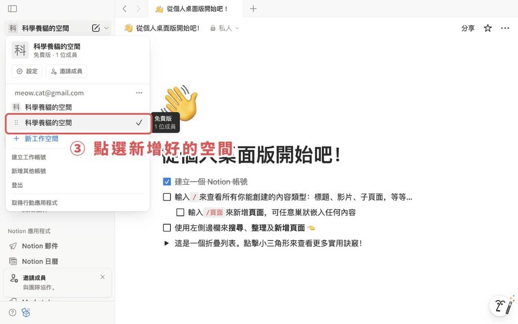
Task: Open the Notion AI assistant button
Action: pos(501,305)
